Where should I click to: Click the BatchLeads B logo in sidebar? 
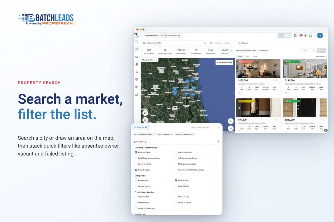tap(136, 35)
